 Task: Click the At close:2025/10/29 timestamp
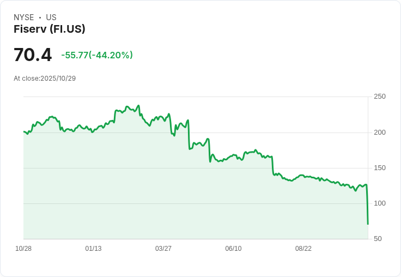coord(45,79)
